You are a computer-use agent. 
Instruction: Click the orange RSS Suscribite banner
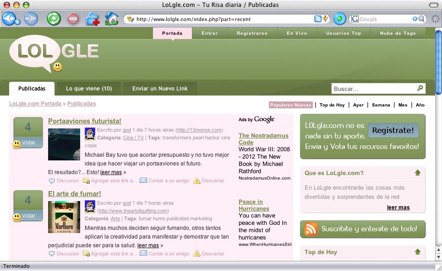point(362,229)
